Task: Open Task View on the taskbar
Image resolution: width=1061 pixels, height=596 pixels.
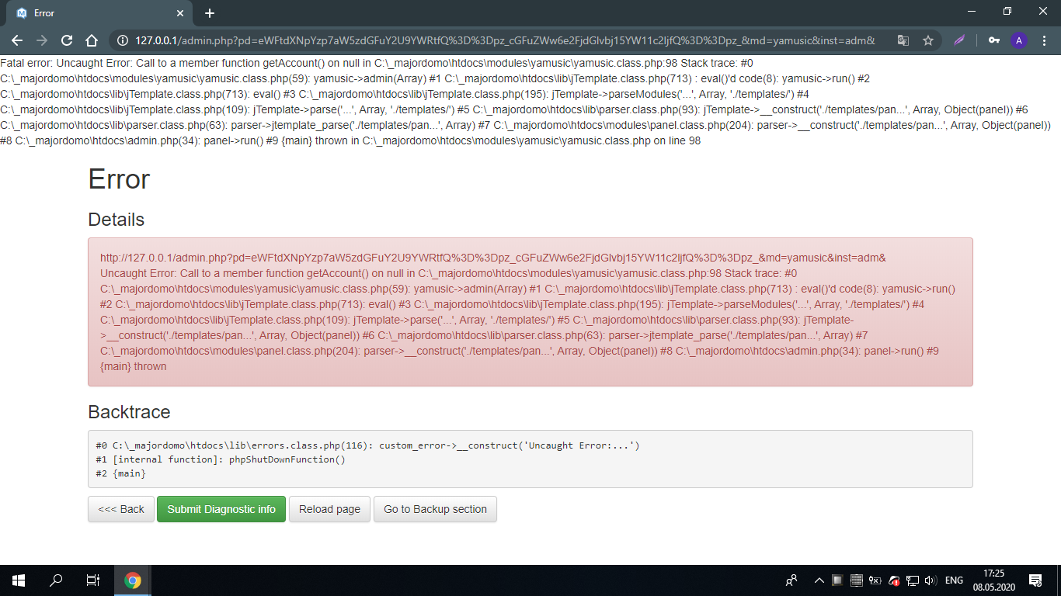Action: pos(92,580)
